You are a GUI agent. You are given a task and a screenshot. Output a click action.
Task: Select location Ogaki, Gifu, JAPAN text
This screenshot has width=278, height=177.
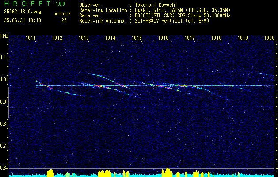pyautogui.click(x=183, y=10)
